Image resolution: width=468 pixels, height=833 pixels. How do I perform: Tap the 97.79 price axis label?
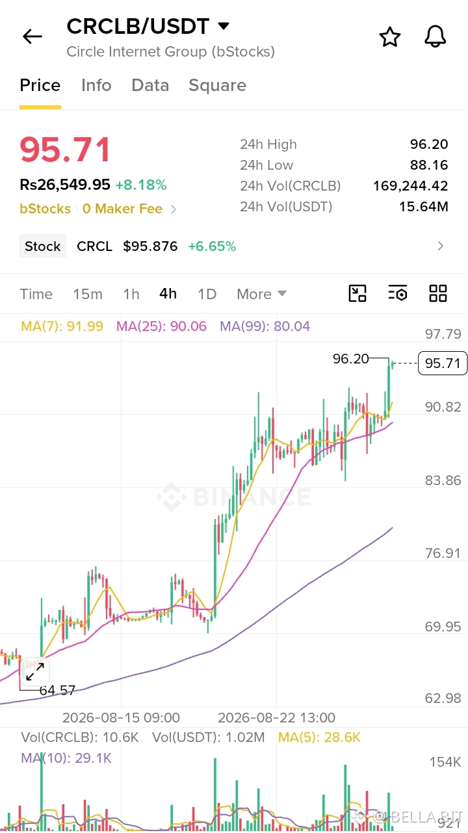(x=443, y=334)
